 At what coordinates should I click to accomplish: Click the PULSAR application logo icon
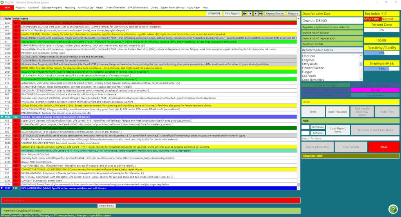(3, 2)
